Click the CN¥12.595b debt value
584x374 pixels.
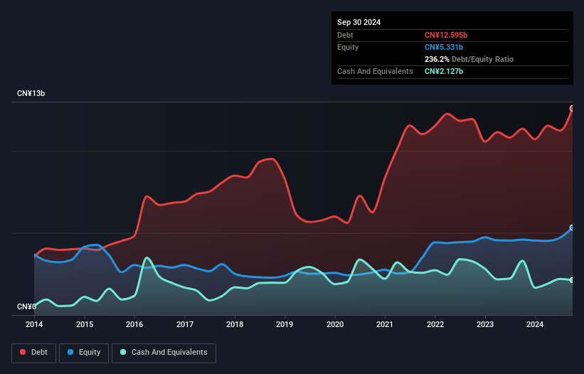(x=446, y=35)
